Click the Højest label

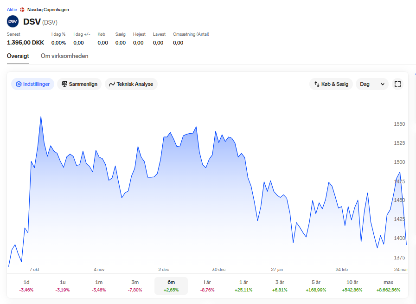pos(139,34)
